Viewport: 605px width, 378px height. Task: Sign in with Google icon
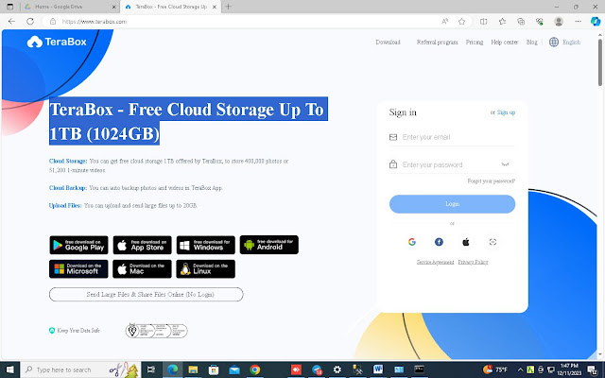(412, 242)
